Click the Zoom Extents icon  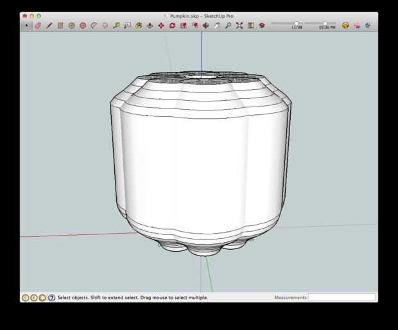pyautogui.click(x=239, y=26)
